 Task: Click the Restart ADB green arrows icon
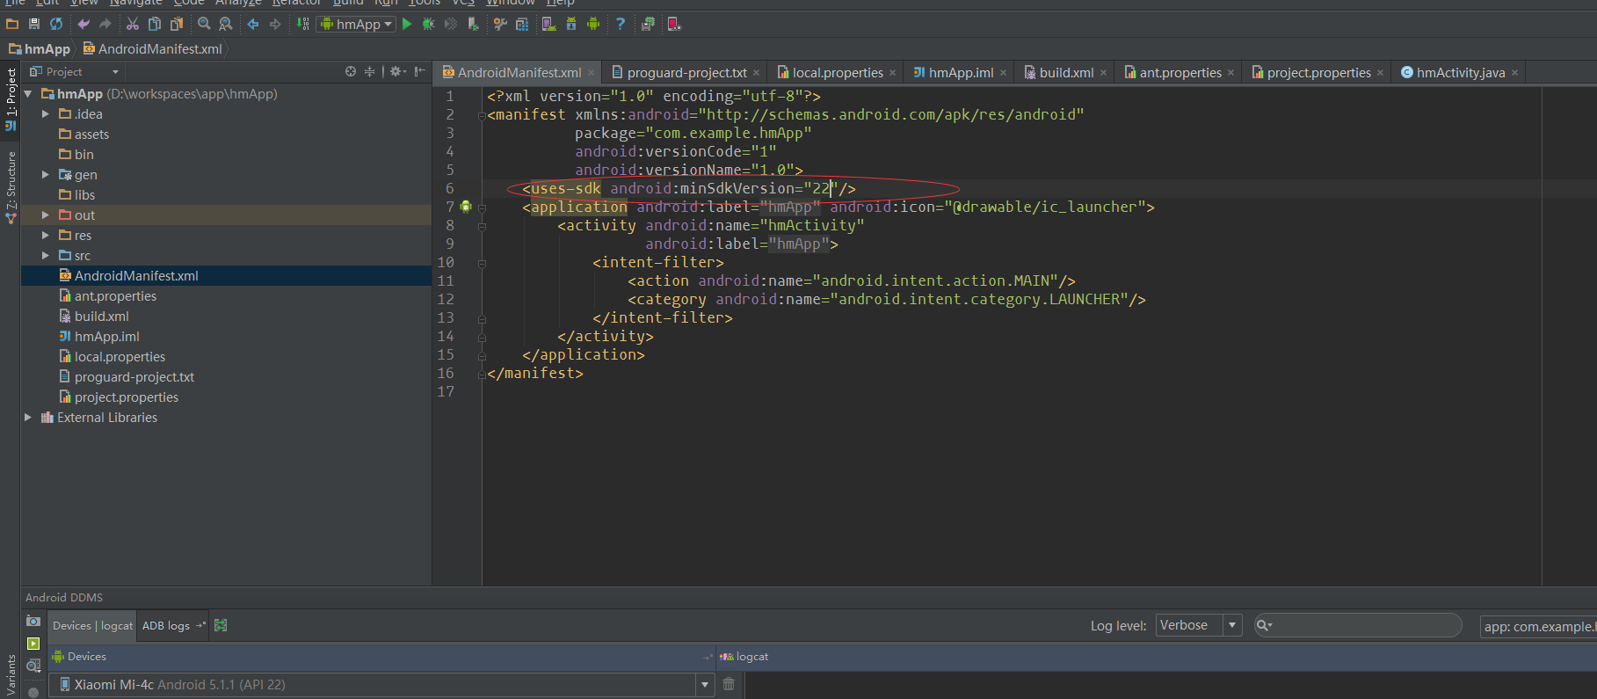pos(221,625)
